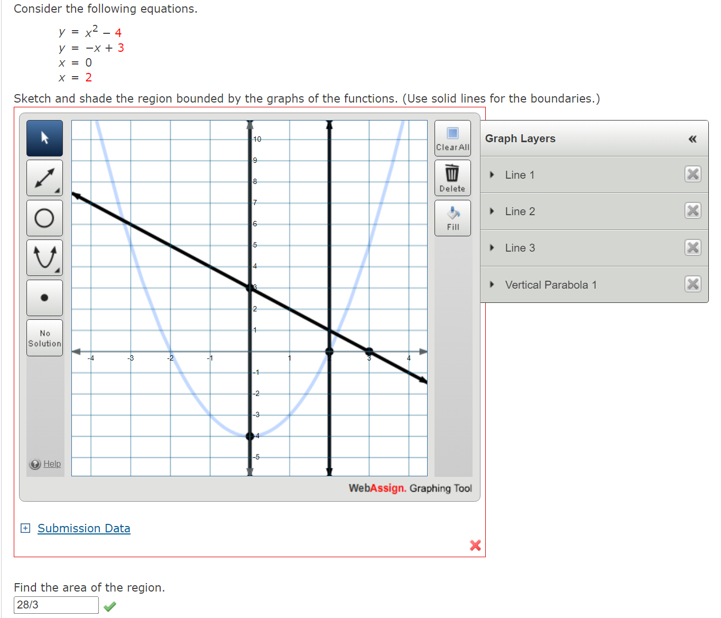Expand the Line 3 layer details
Image resolution: width=721 pixels, height=618 pixels.
[x=493, y=247]
